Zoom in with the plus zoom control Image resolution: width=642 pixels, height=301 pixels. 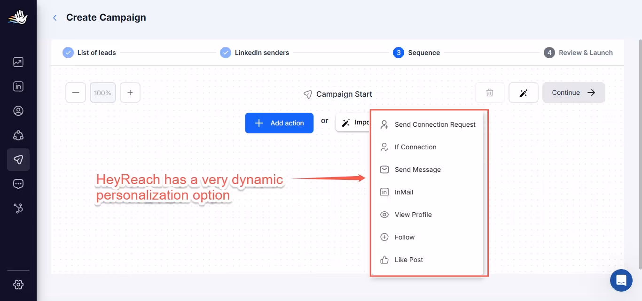[130, 93]
